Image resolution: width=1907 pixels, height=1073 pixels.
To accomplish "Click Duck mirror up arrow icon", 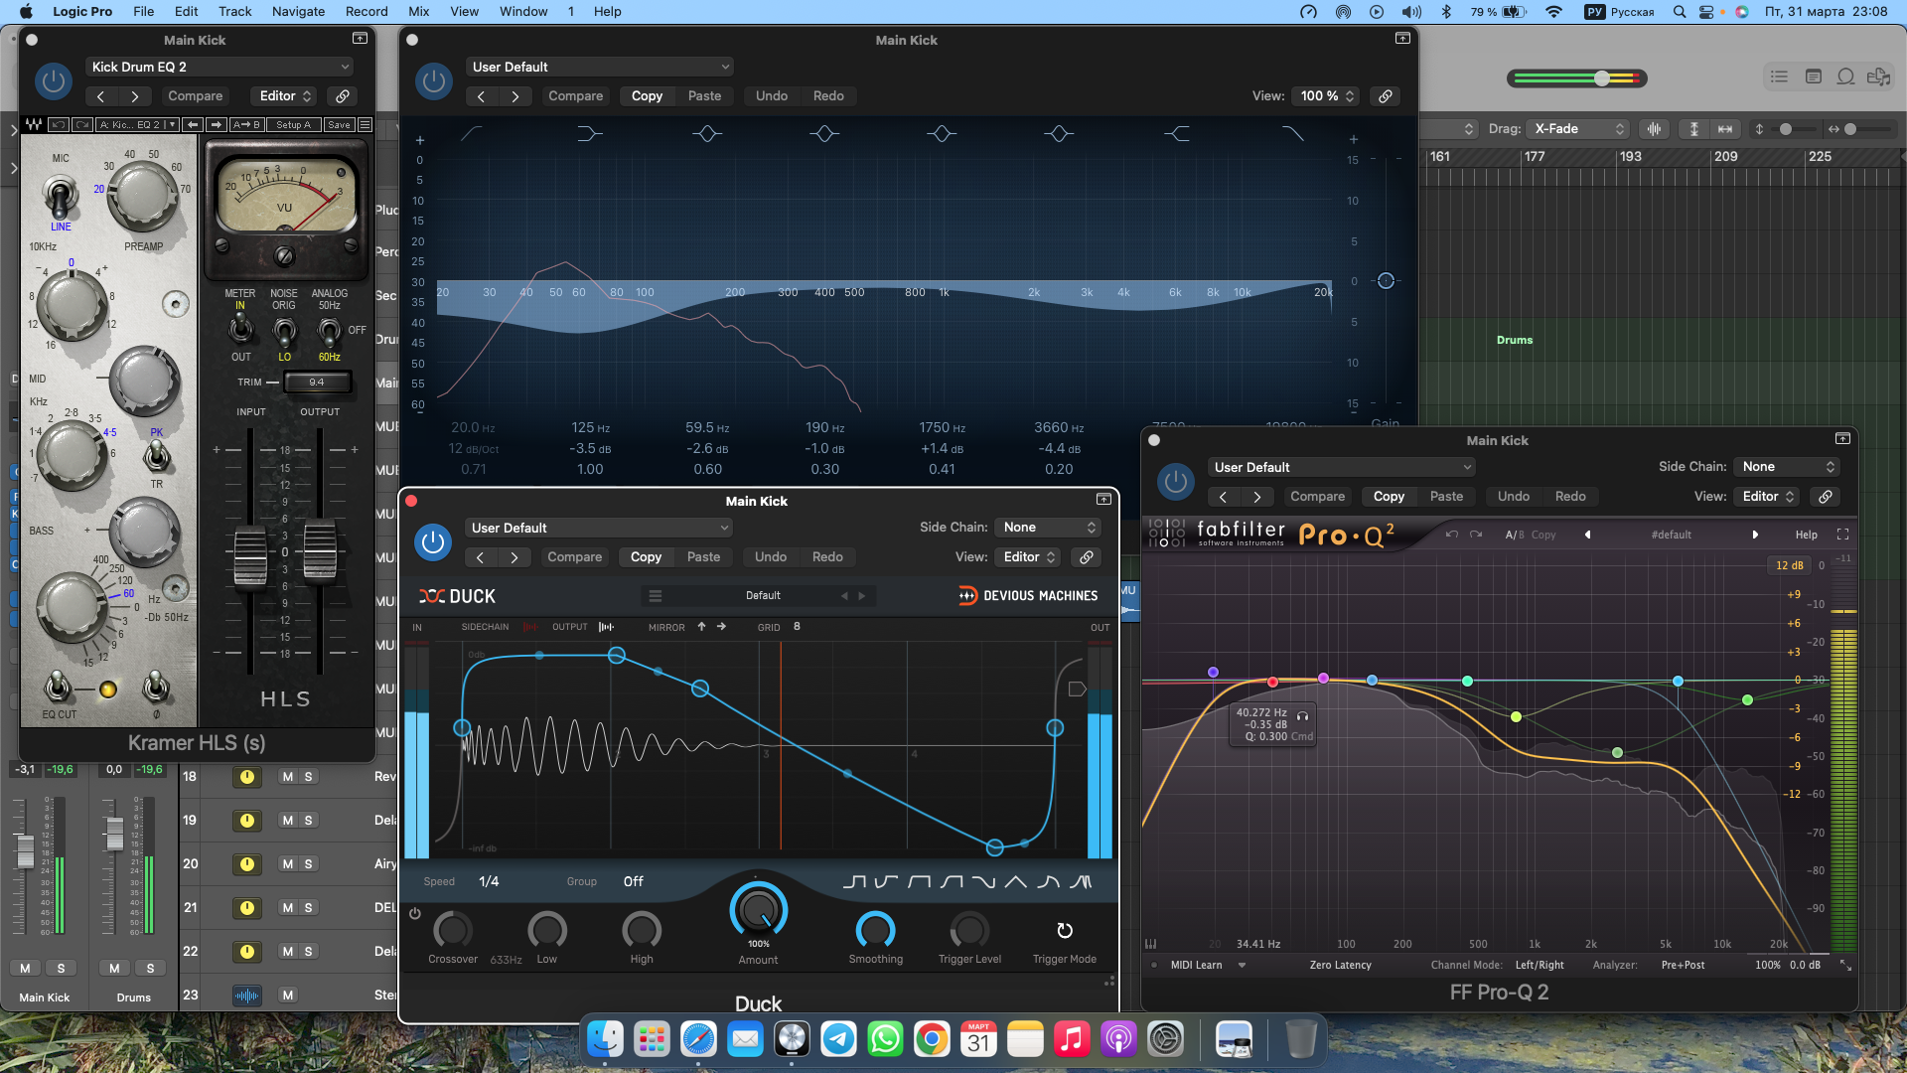I will pos(701,627).
